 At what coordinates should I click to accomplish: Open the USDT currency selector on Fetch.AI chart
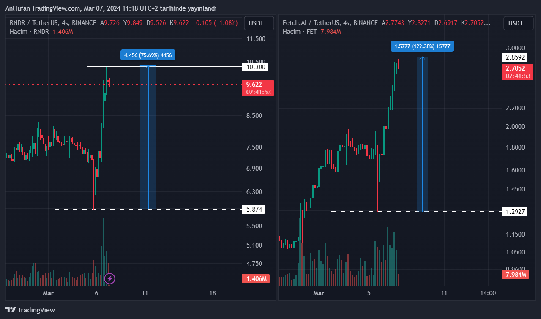point(515,23)
